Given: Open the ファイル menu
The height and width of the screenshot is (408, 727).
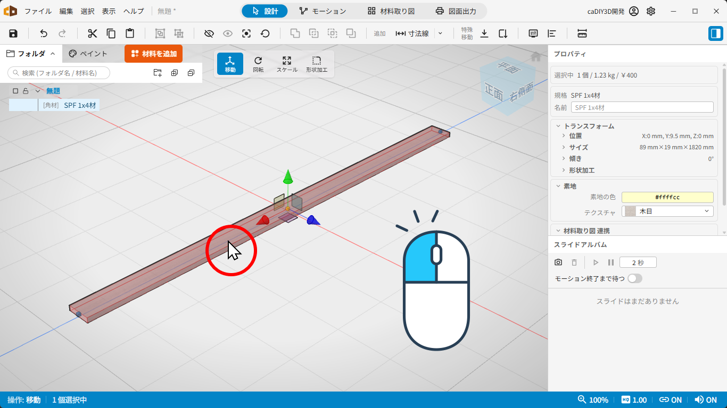Looking at the screenshot, I should coord(38,11).
